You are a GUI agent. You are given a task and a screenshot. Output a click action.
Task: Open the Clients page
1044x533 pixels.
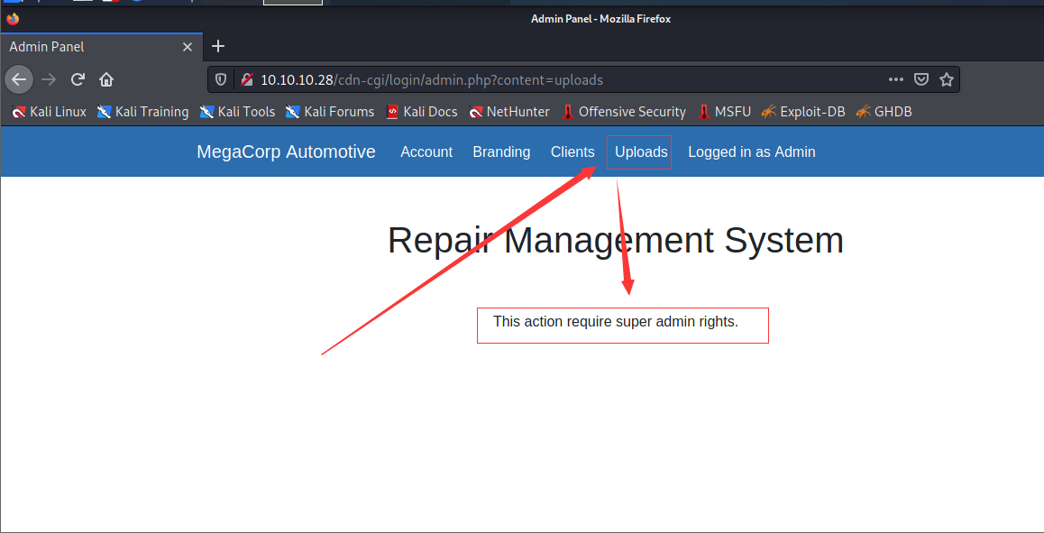[572, 152]
